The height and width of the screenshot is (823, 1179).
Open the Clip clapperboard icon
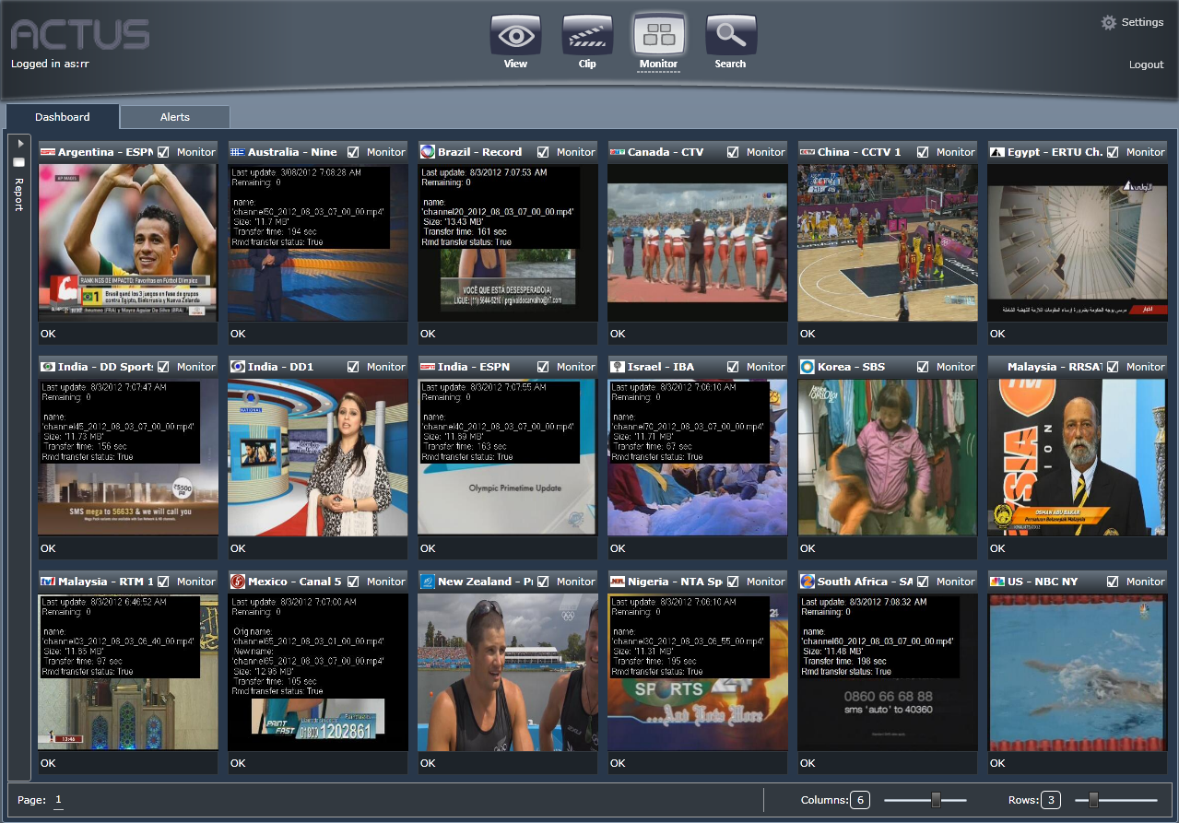587,35
